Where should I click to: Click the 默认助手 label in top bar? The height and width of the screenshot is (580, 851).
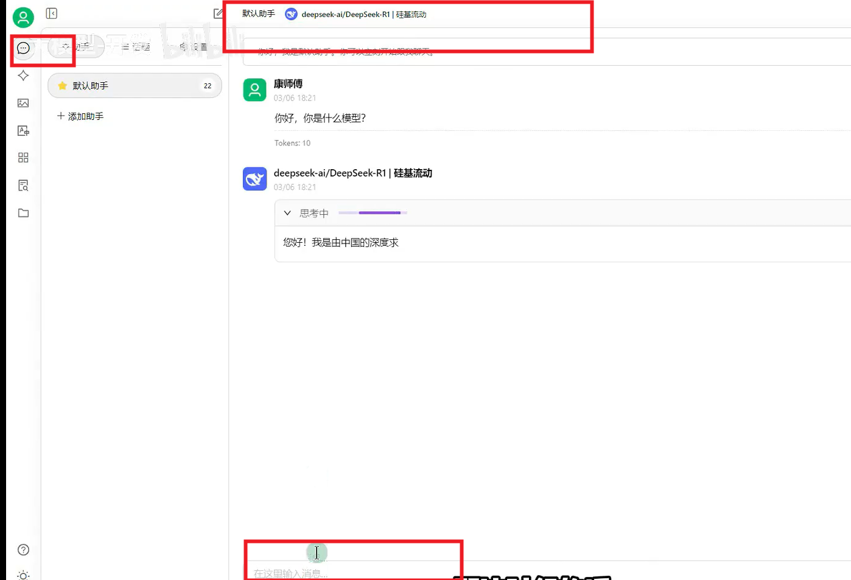tap(259, 13)
